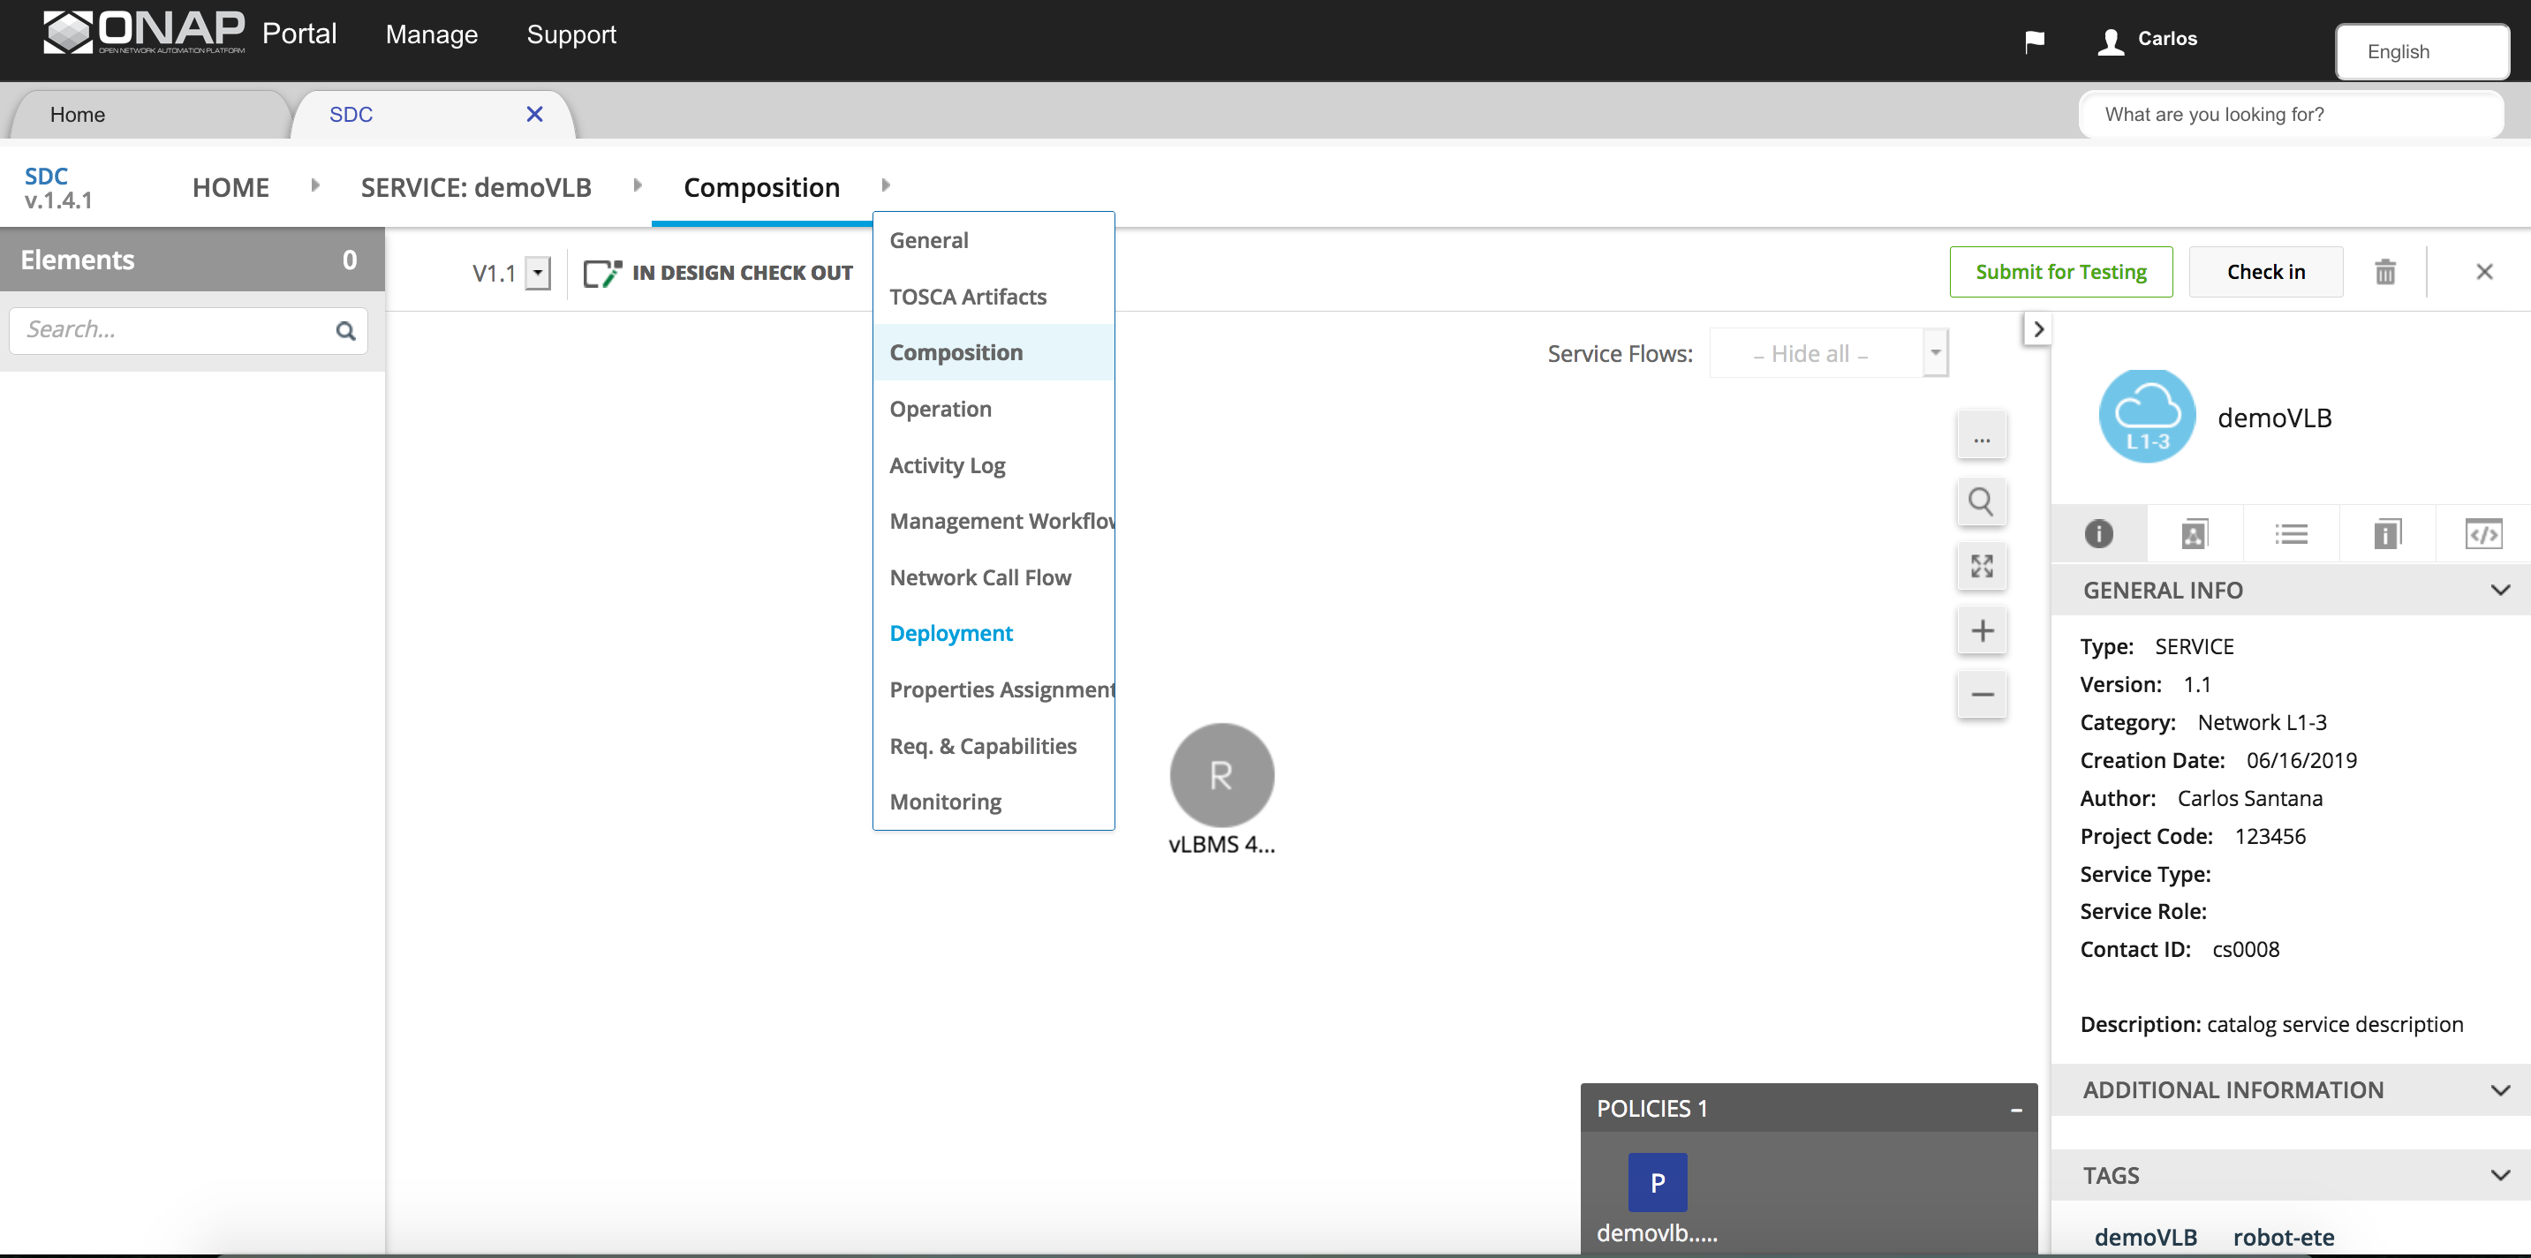Viewport: 2531px width, 1258px height.
Task: Click the ONAP logo in header
Action: pos(145,34)
